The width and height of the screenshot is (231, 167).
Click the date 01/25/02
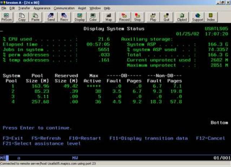(x=188, y=34)
